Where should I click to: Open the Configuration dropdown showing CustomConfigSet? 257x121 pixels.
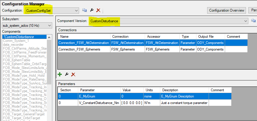coord(77,10)
